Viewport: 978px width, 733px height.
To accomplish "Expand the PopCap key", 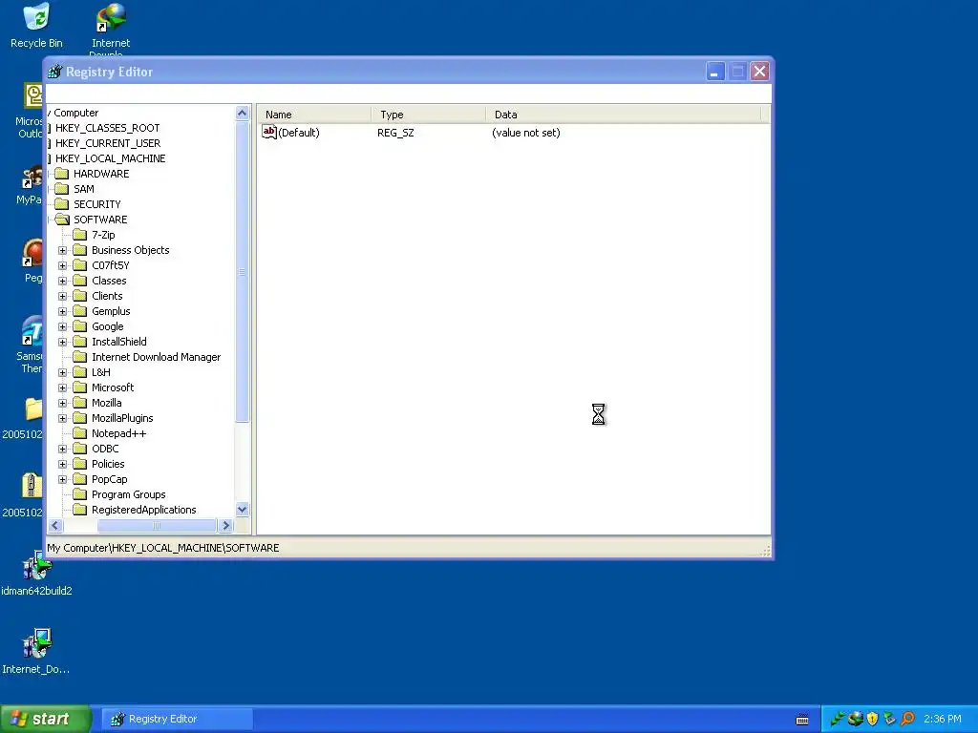I will pyautogui.click(x=62, y=479).
